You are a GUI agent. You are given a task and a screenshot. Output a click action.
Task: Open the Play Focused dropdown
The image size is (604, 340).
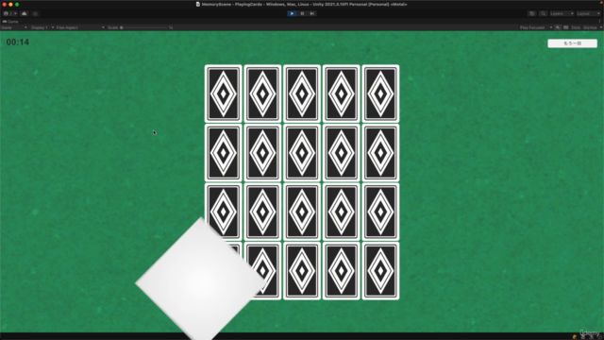point(536,27)
